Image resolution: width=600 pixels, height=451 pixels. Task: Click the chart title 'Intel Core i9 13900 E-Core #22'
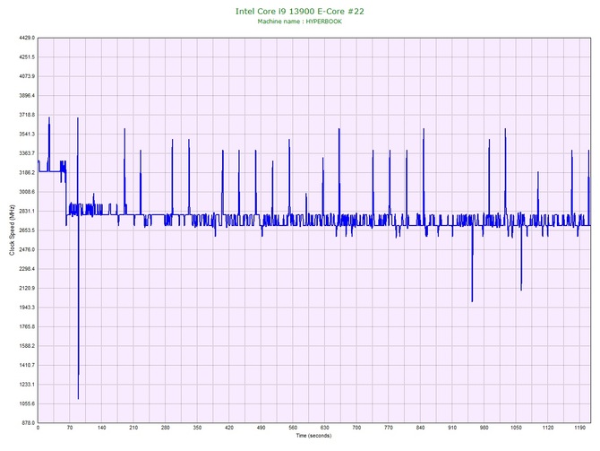tap(300, 12)
